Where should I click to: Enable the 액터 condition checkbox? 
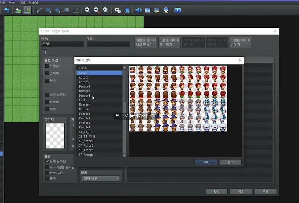point(47,109)
